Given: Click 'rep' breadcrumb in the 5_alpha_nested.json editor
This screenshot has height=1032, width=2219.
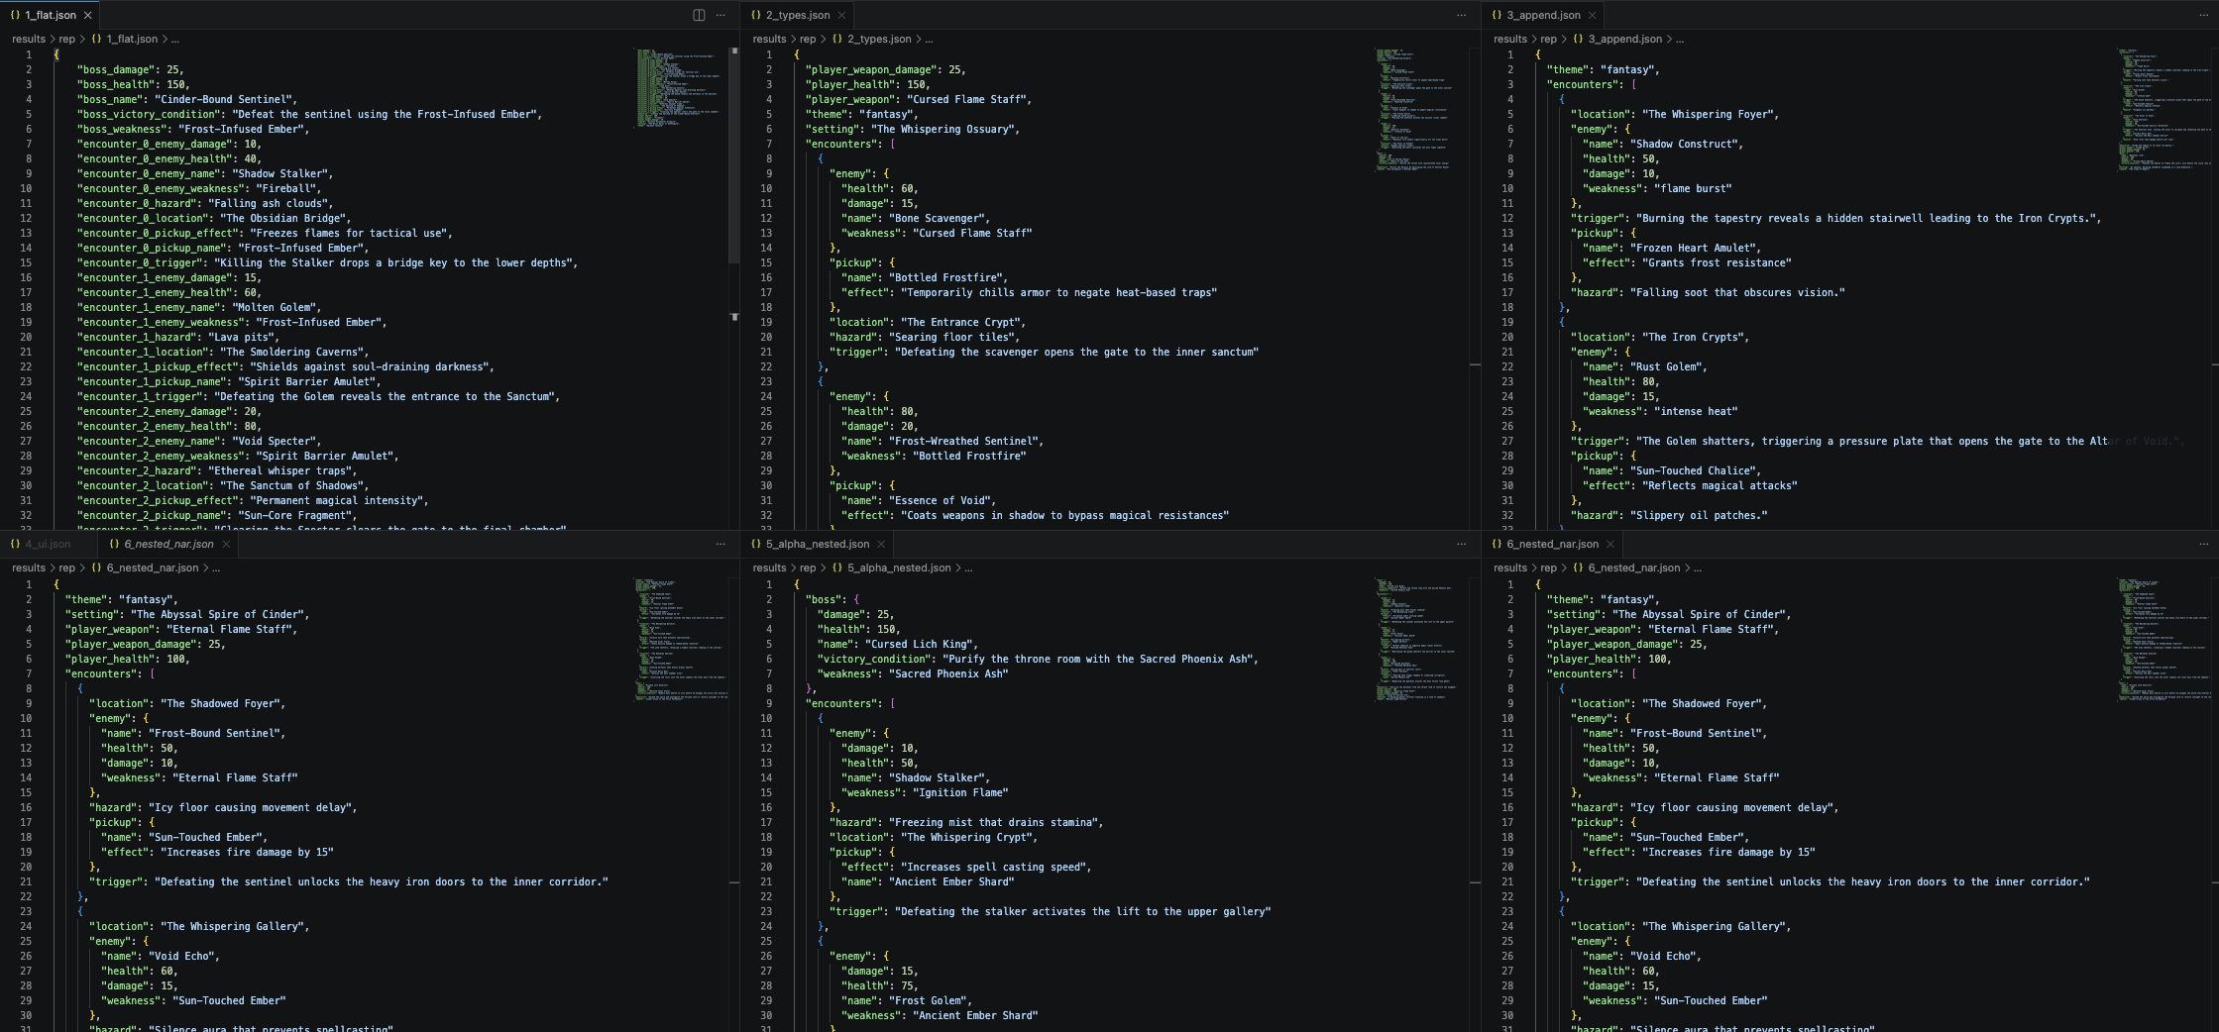Looking at the screenshot, I should tap(808, 568).
